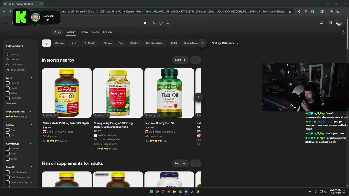The height and width of the screenshot is (196, 349).
Task: Collapse the Form filter section
Action: [31, 78]
